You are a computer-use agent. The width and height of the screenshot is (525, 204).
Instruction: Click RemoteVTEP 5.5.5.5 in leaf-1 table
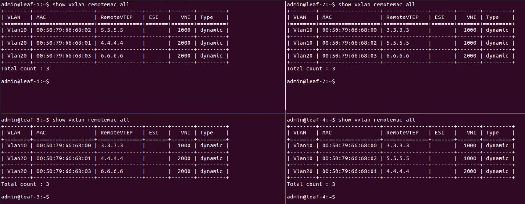coord(112,30)
